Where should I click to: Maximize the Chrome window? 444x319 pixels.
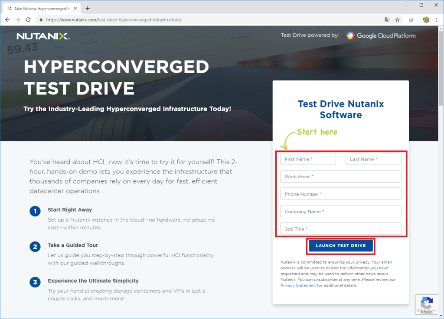point(421,5)
